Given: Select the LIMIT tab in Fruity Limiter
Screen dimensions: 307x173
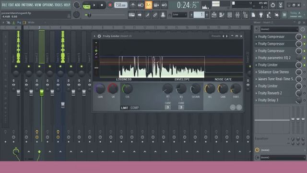Looking at the screenshot, I should [x=125, y=108].
